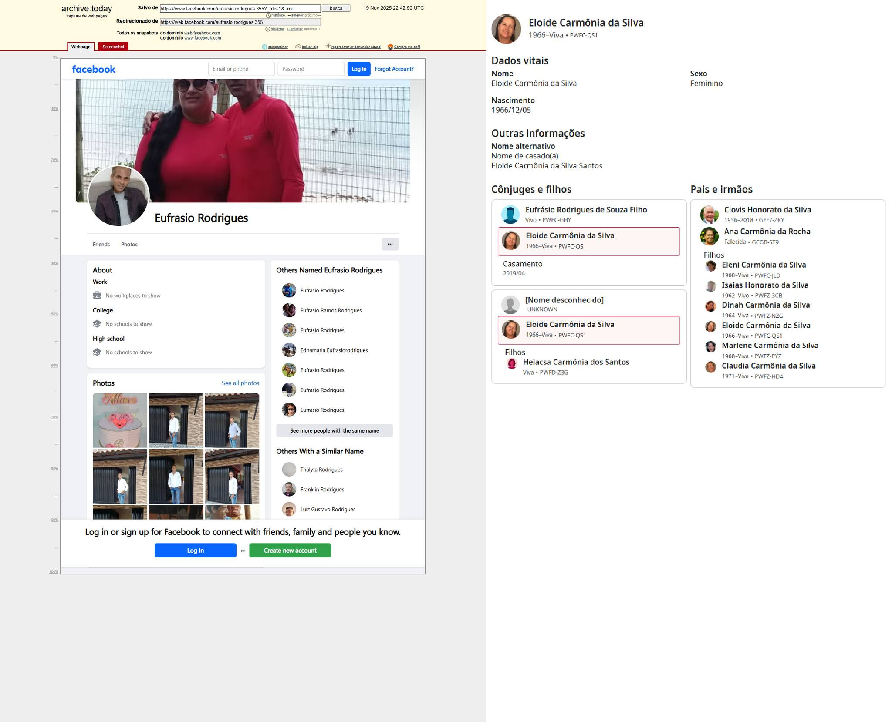Select the Webpage tab

(81, 47)
